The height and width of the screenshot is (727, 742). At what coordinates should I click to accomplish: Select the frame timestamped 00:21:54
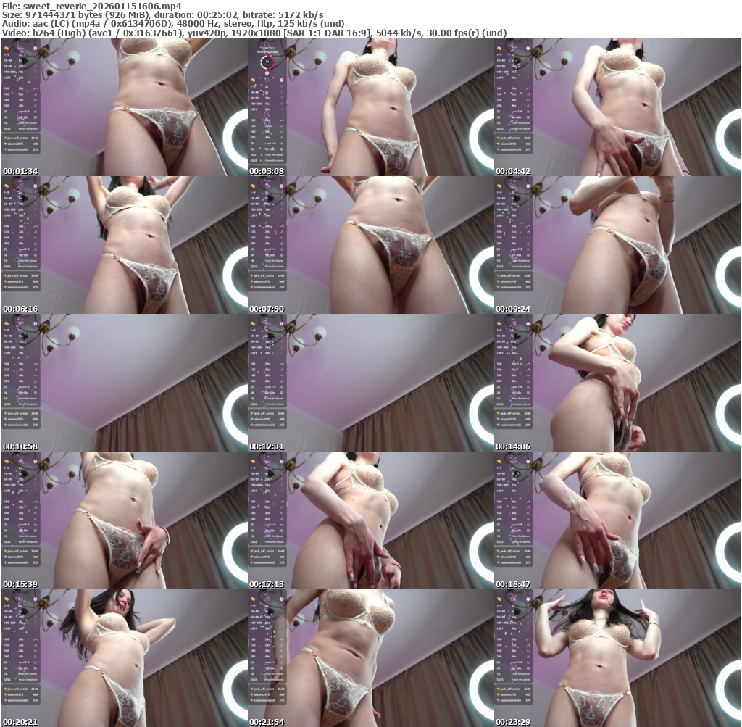[370, 658]
